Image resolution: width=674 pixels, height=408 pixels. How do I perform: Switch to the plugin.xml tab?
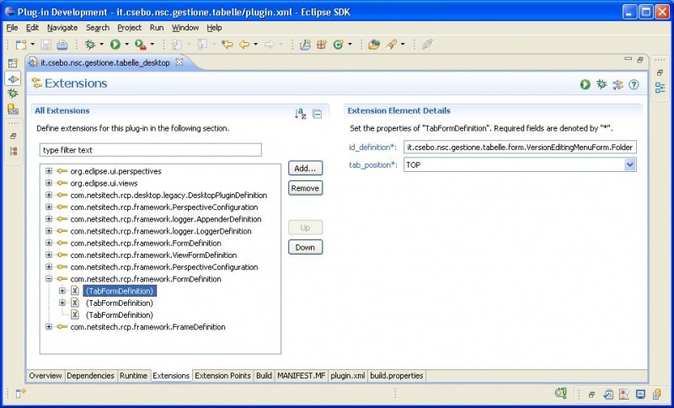click(x=347, y=376)
